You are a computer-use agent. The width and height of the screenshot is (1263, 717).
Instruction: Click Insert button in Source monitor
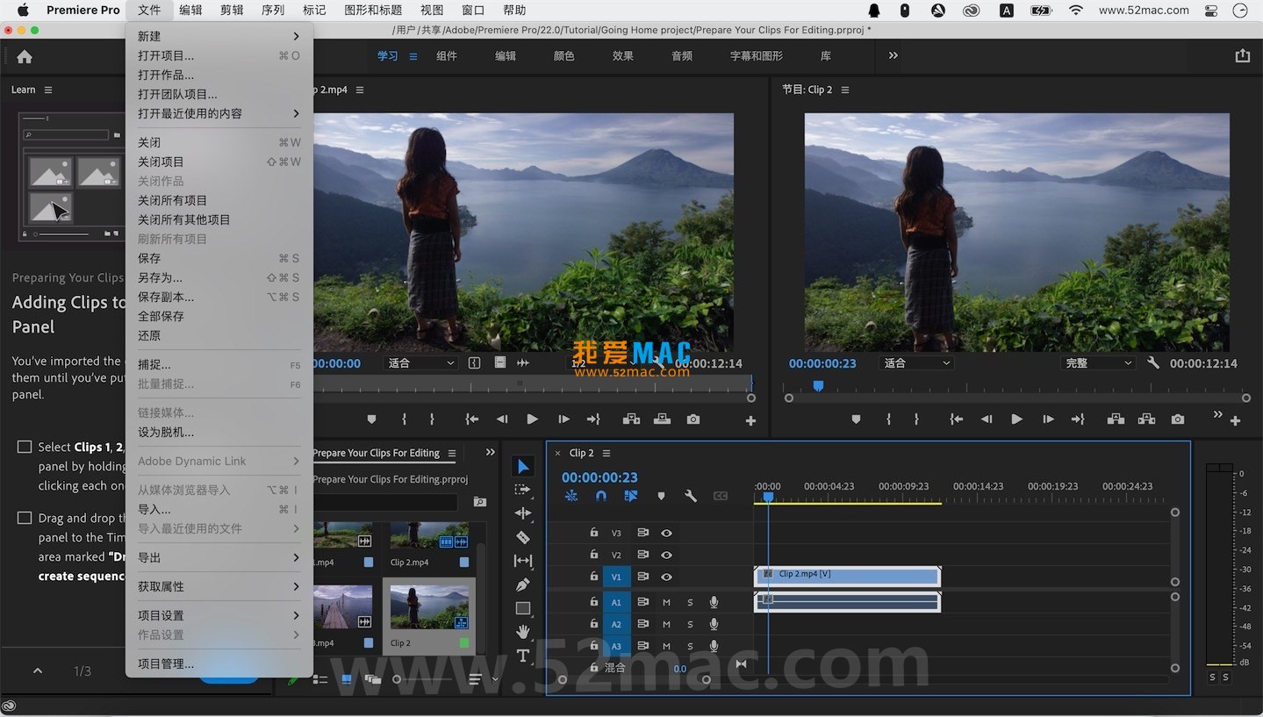(631, 419)
